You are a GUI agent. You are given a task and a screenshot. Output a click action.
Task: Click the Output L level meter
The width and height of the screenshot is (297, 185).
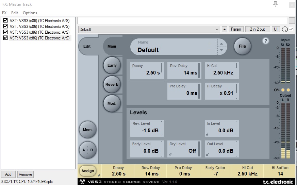click(283, 131)
